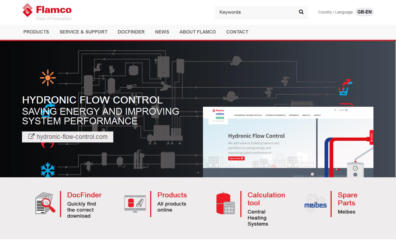Open the PRODUCTS menu
The width and height of the screenshot is (396, 247).
tap(36, 32)
